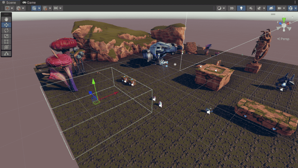Switch to the Game tab
Screen dimensions: 298x168
point(29,2)
